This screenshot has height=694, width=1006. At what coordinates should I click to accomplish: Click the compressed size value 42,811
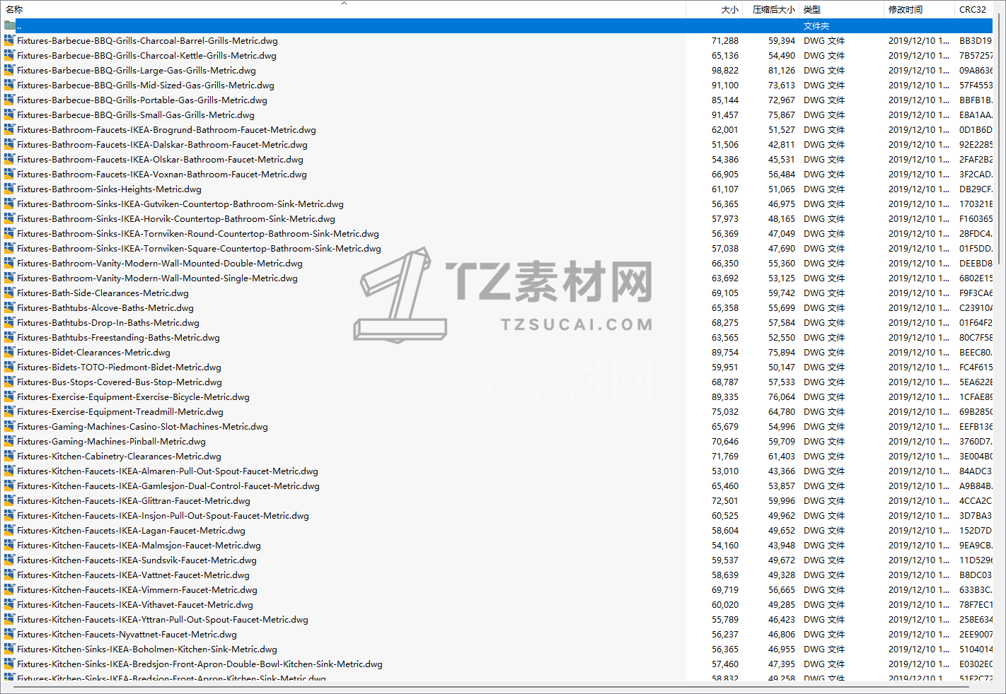782,144
